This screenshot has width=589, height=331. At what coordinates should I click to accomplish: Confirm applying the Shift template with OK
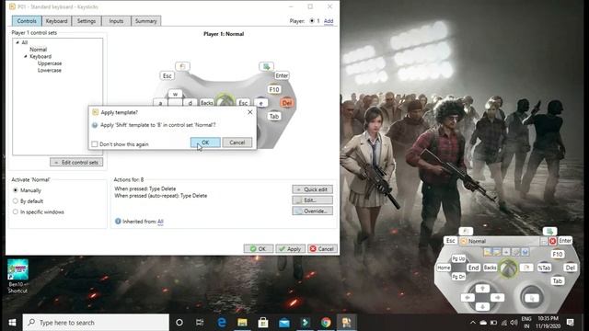(x=205, y=143)
